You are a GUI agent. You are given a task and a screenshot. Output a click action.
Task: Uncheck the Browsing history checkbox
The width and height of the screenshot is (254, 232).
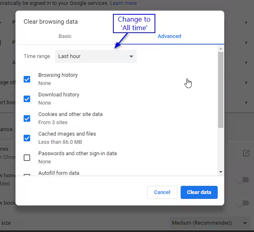[x=27, y=79]
